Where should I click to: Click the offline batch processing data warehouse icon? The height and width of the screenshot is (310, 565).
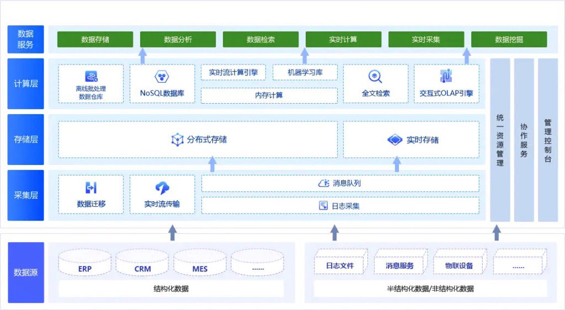click(91, 77)
